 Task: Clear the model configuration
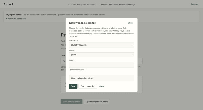pos(102,86)
